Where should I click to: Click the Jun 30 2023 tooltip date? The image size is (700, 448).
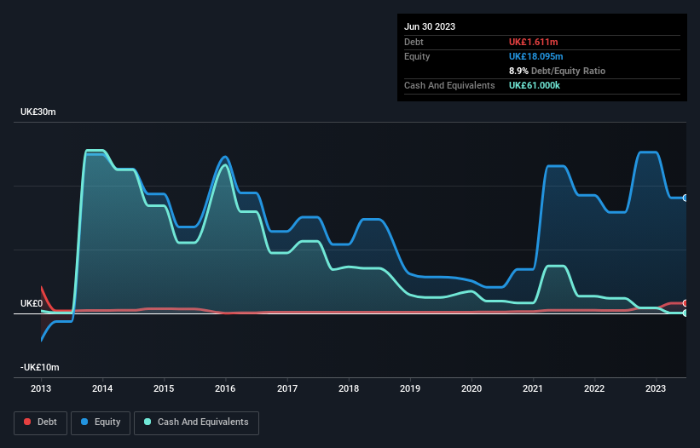click(430, 26)
